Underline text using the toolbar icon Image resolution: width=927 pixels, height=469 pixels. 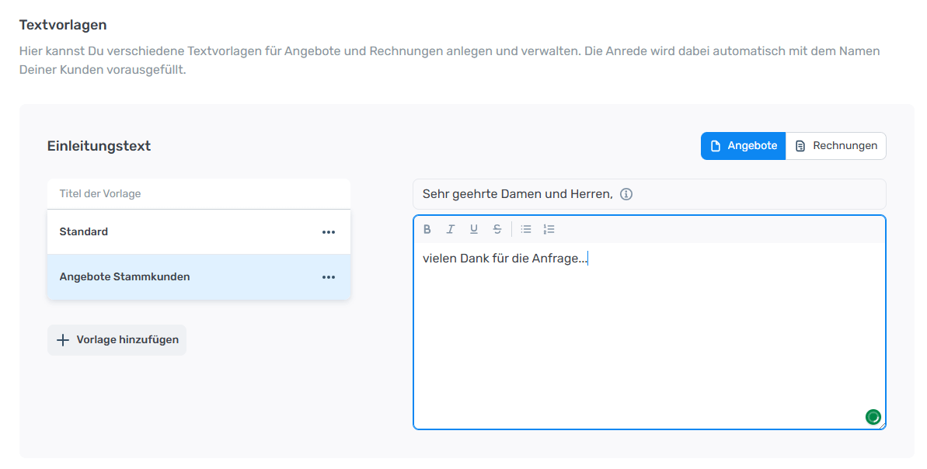point(473,229)
